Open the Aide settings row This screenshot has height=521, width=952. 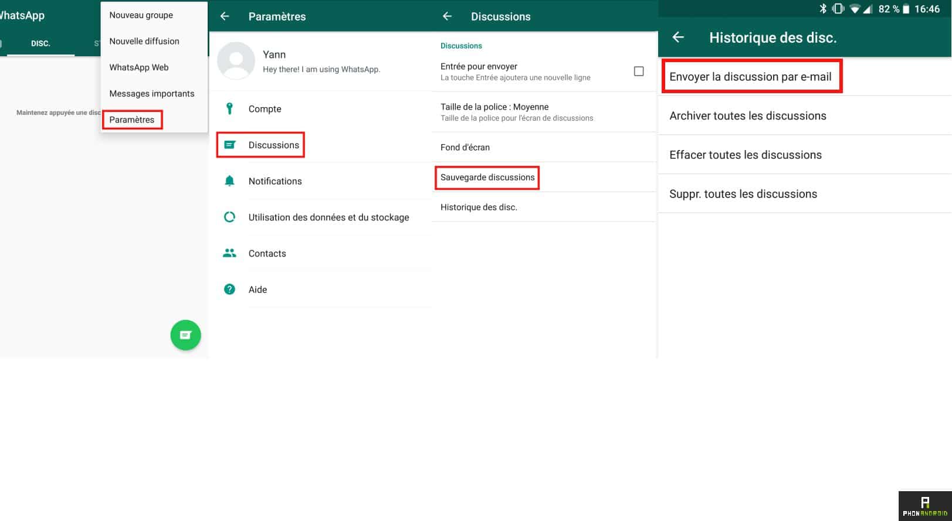point(320,290)
